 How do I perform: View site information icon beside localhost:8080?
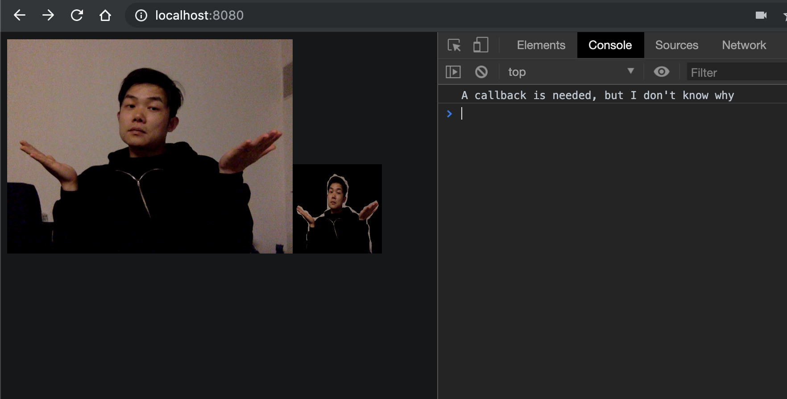(x=141, y=16)
